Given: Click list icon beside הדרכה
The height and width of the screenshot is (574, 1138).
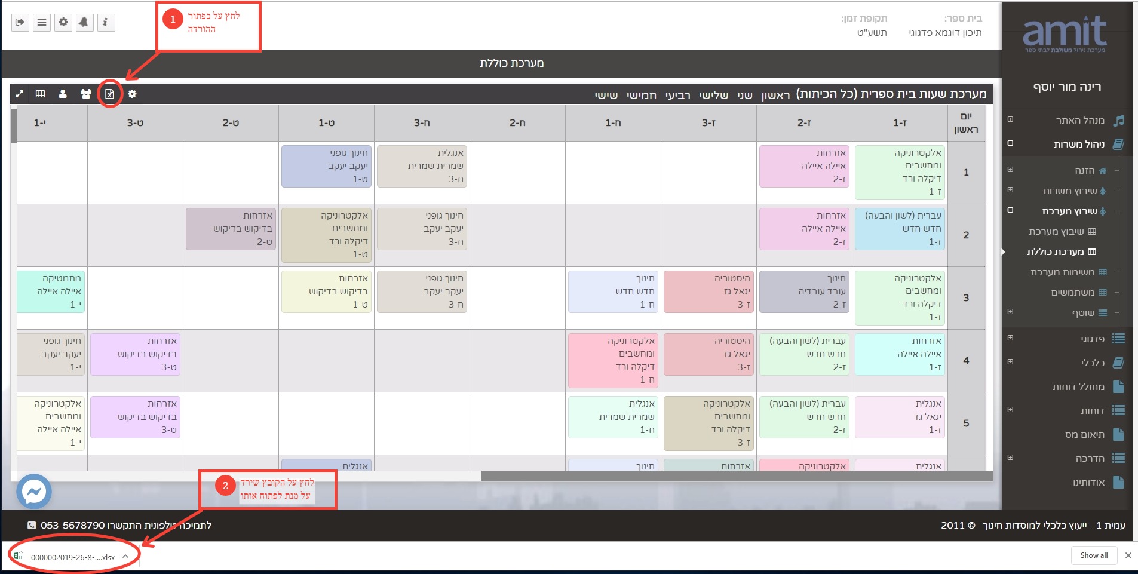Looking at the screenshot, I should click(1119, 458).
